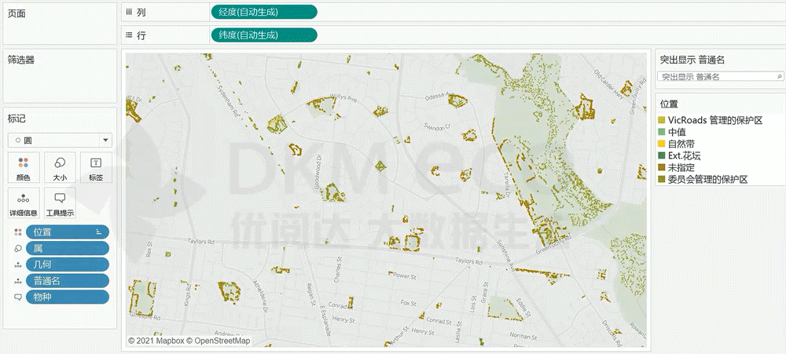Click the 突出显示 普通名 search field
This screenshot has width=786, height=354.
pyautogui.click(x=714, y=77)
